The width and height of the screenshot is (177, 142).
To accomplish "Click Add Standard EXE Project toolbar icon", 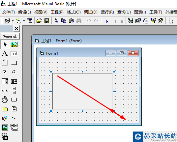I will pyautogui.click(x=7, y=21).
